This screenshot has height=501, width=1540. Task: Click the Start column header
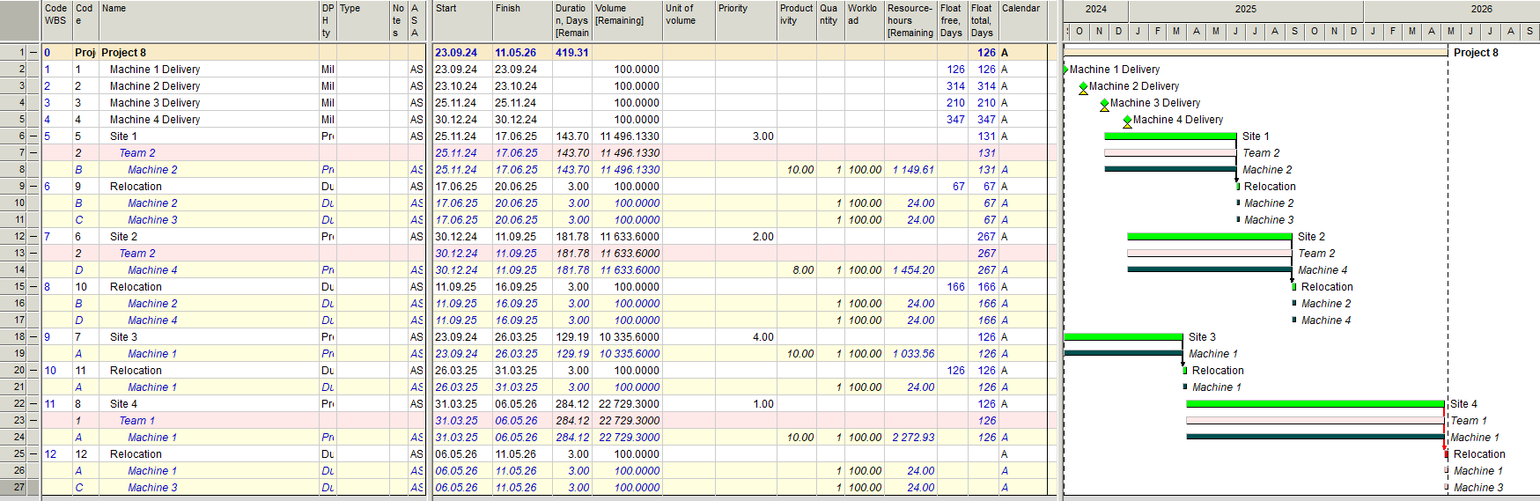point(462,20)
